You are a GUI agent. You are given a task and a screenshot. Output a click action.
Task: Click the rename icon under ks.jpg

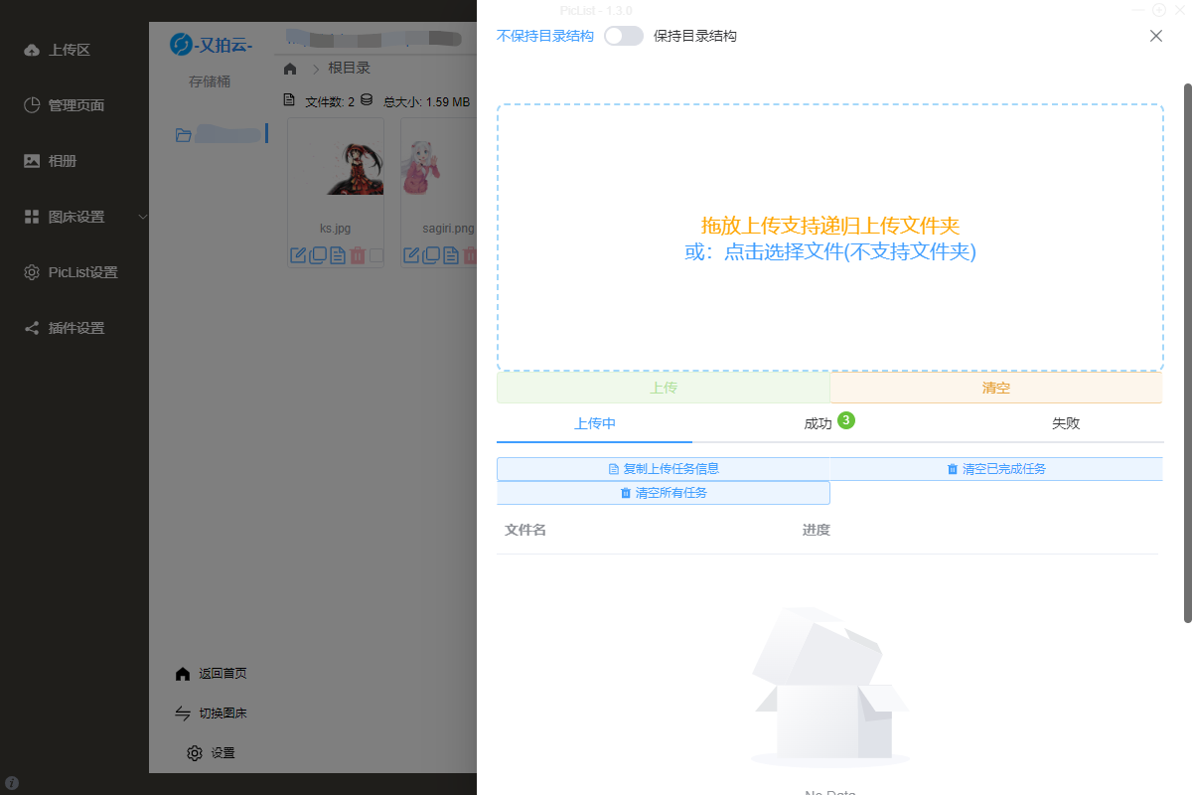298,255
